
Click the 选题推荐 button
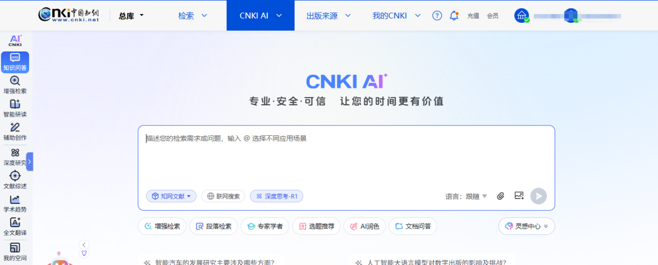317,226
